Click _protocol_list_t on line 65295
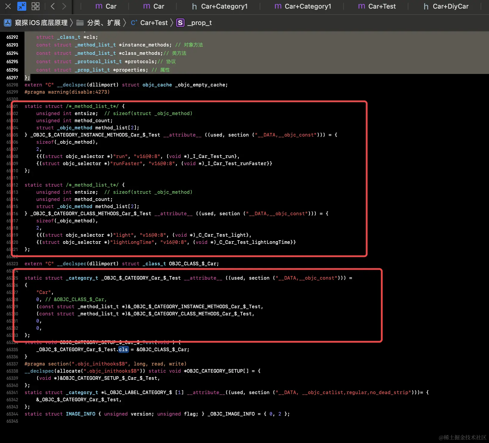The width and height of the screenshot is (489, 443). click(98, 62)
